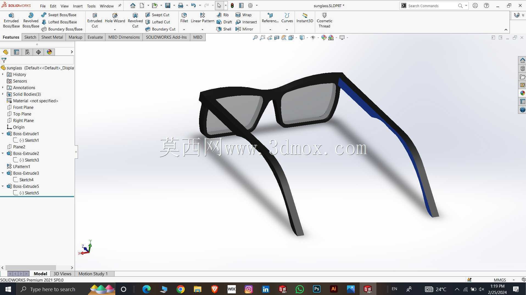This screenshot has height=295, width=526.
Task: Expand the Annotations folder
Action: click(3, 87)
